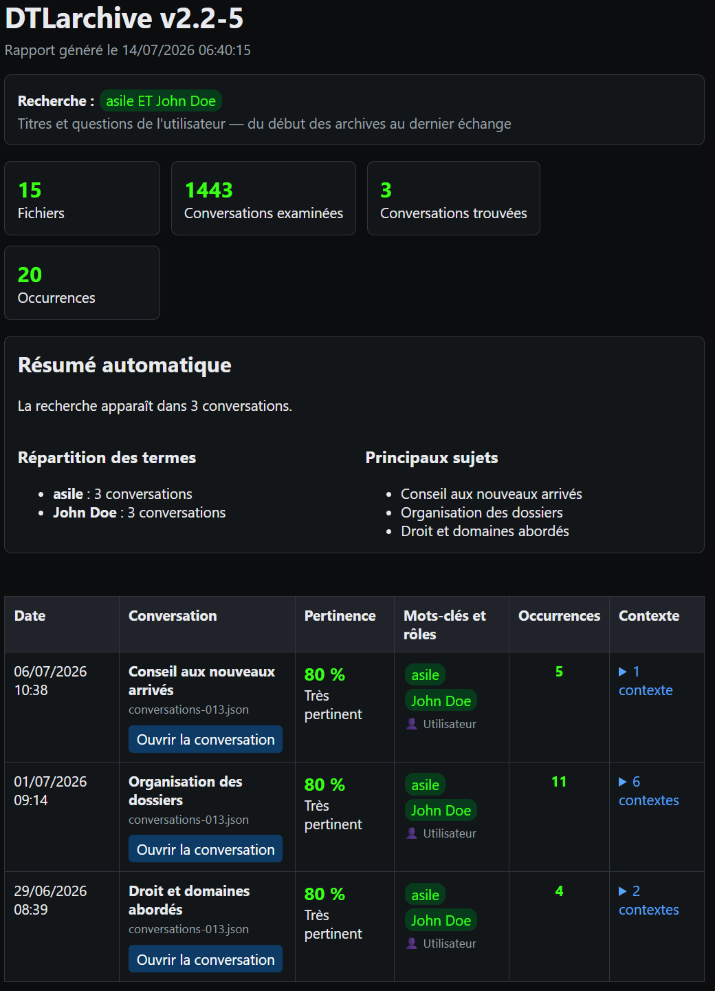Click the title 'Conseil aux nouveaux arrivés' in table

coord(201,681)
